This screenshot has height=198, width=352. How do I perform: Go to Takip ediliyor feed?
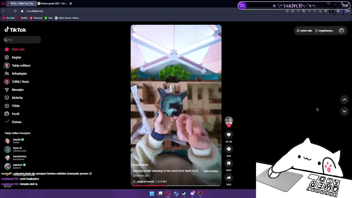[x=18, y=65]
